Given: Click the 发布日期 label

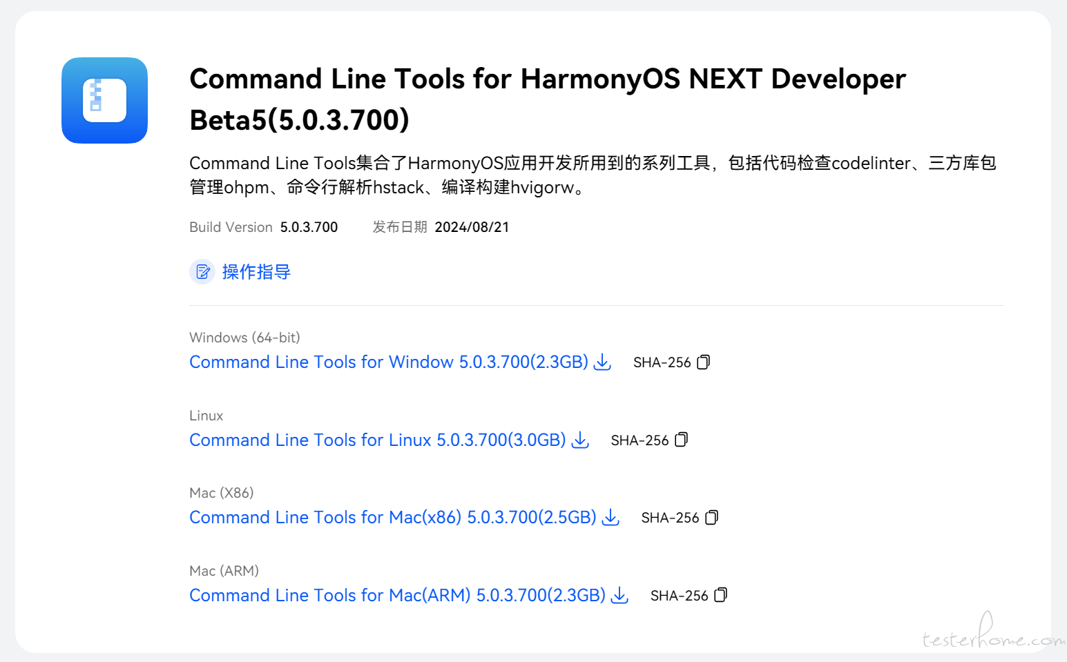Looking at the screenshot, I should pos(400,227).
